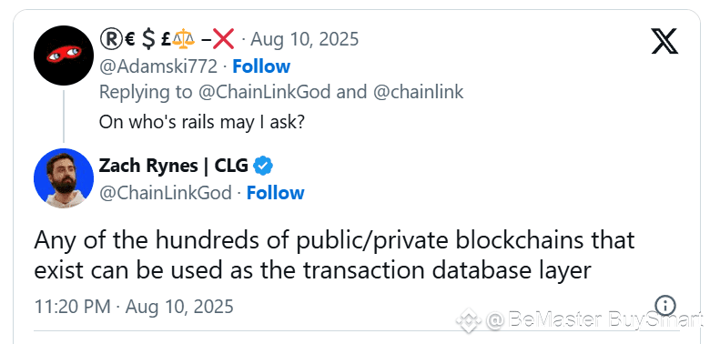Open the @Adamski772 handle link
Viewport: 710px width, 344px height.
(x=158, y=66)
